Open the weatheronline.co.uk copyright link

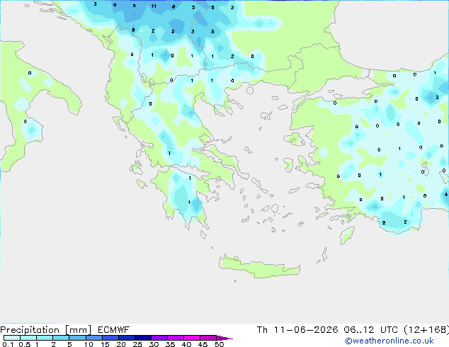390,341
